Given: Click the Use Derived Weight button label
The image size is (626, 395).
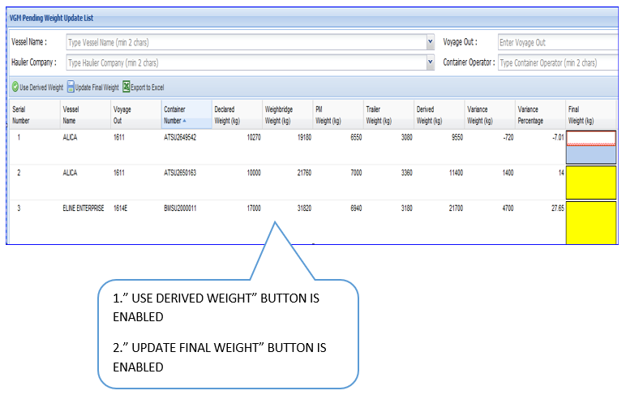Looking at the screenshot, I should 41,88.
